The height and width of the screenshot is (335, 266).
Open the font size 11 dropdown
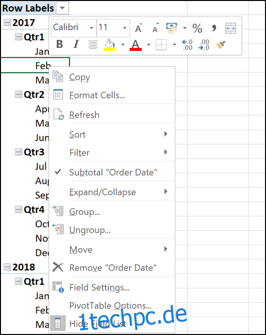point(125,28)
